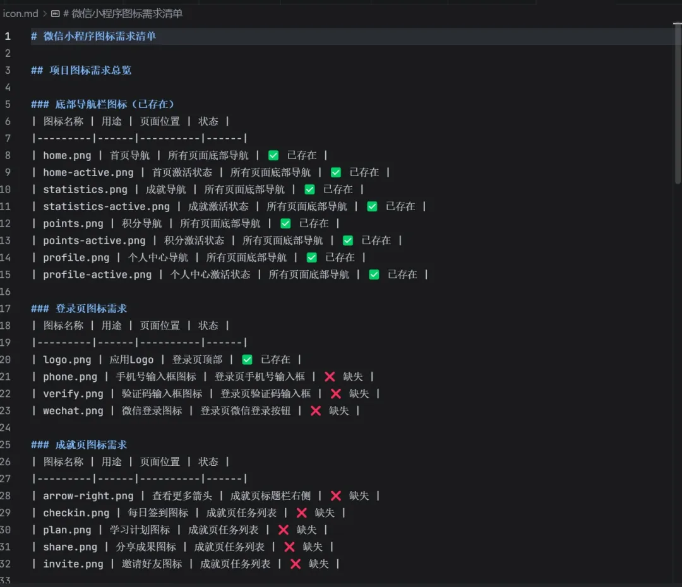Click the text home-active.png
The height and width of the screenshot is (587, 682).
click(x=88, y=172)
